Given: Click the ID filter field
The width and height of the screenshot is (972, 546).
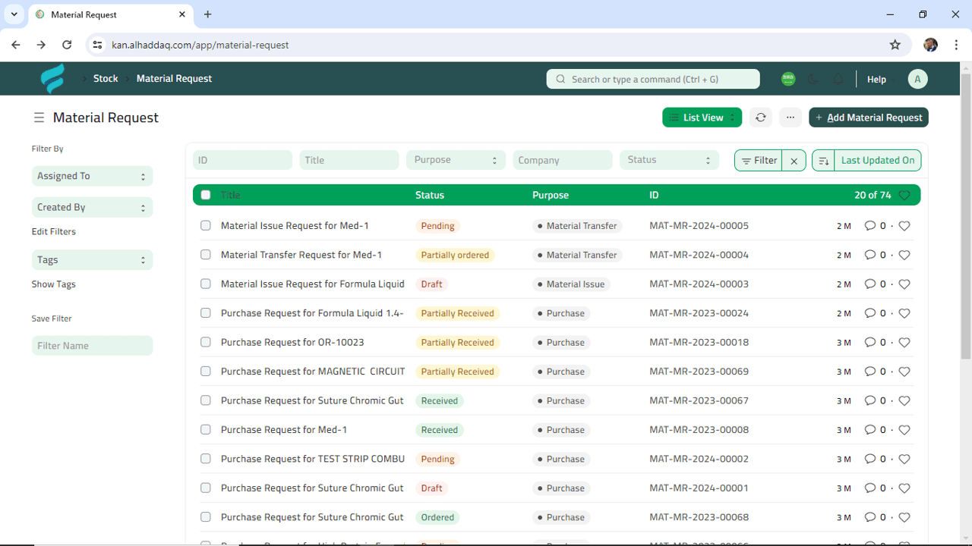Looking at the screenshot, I should (x=242, y=160).
